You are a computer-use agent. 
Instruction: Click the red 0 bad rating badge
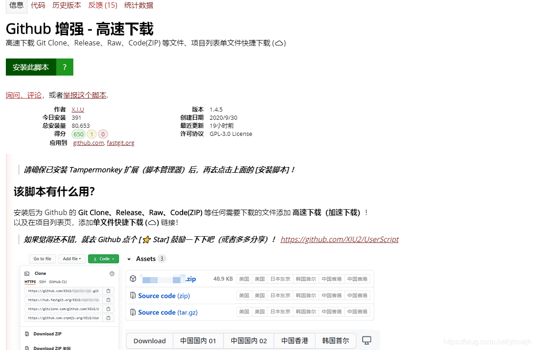[103, 134]
